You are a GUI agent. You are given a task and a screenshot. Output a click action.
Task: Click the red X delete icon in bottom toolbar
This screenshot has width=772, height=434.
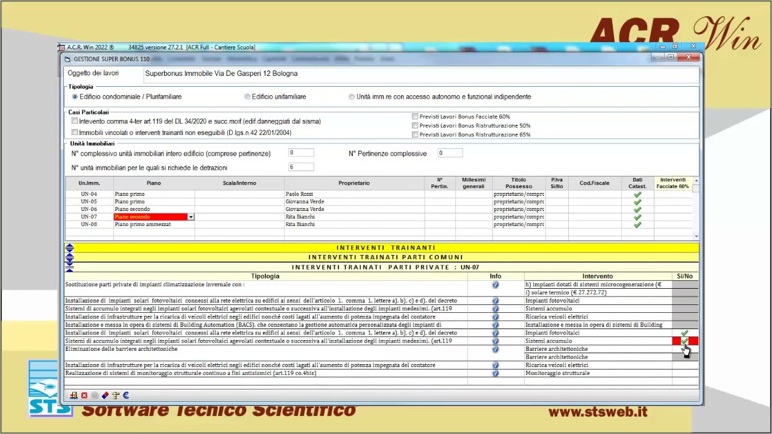tap(84, 395)
